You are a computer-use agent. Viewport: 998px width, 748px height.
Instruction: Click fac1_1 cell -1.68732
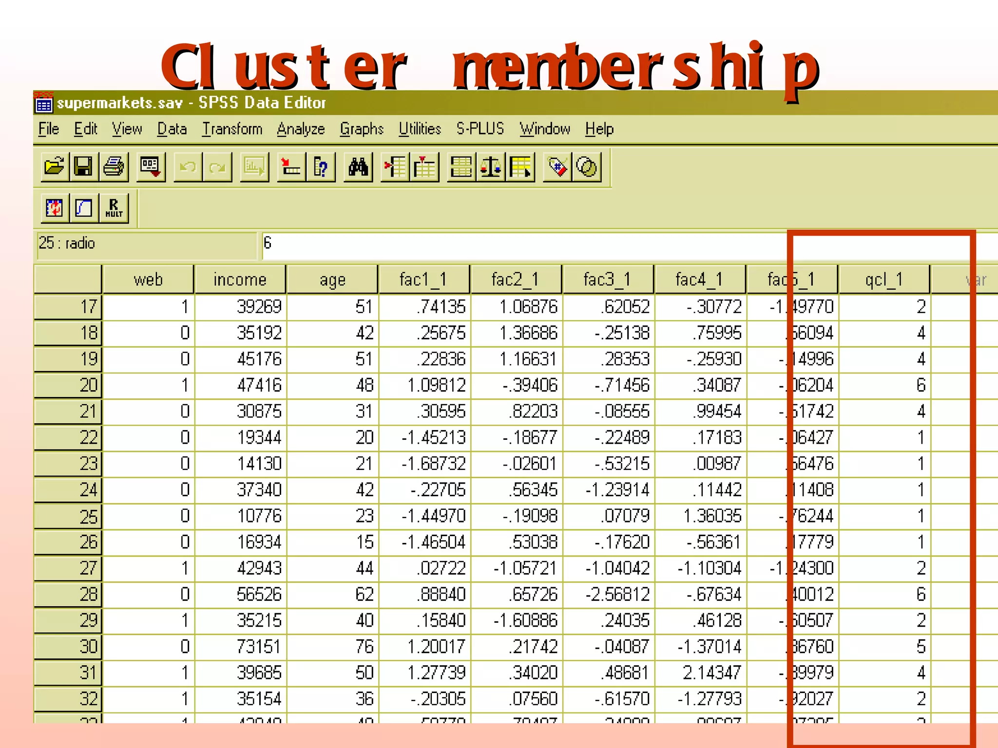point(424,464)
